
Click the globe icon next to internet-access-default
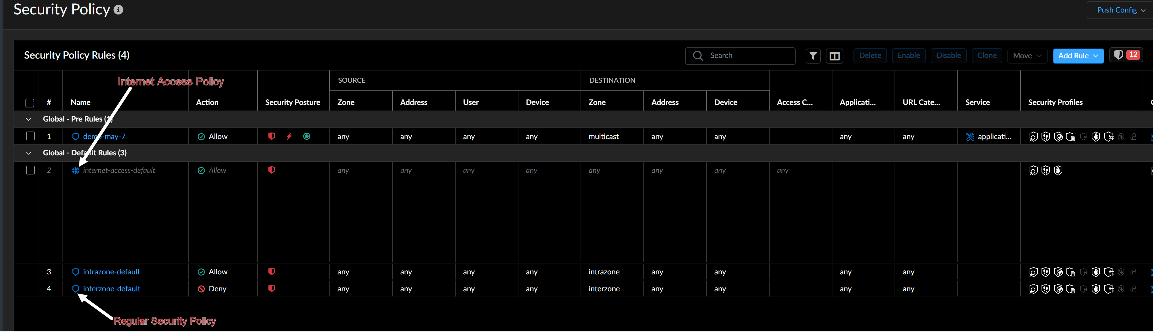[76, 170]
